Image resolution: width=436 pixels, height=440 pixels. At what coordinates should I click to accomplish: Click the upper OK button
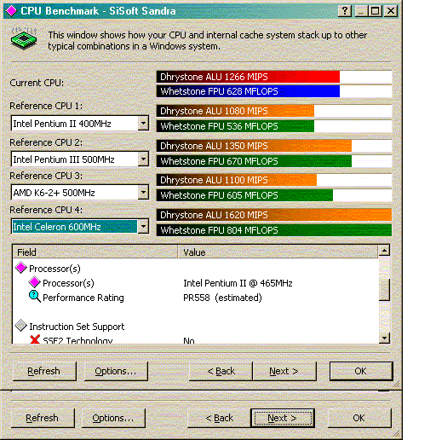(361, 371)
